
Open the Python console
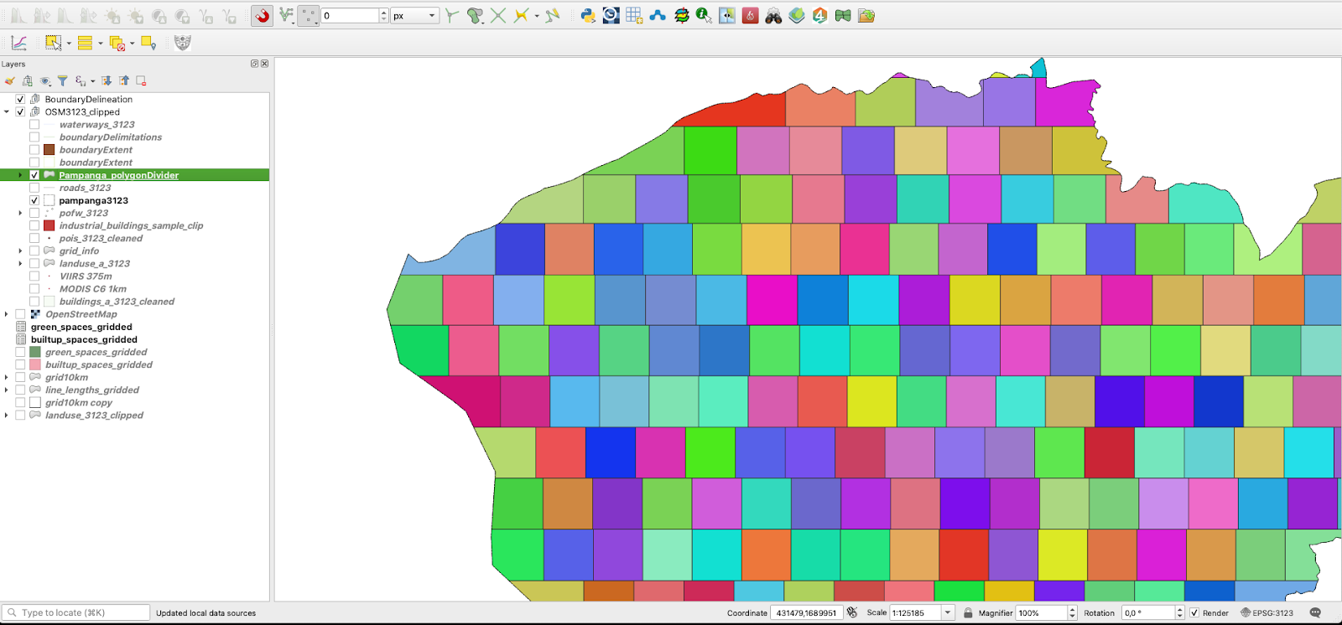pyautogui.click(x=588, y=16)
